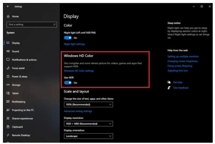Open Multitasking settings

coord(18,102)
